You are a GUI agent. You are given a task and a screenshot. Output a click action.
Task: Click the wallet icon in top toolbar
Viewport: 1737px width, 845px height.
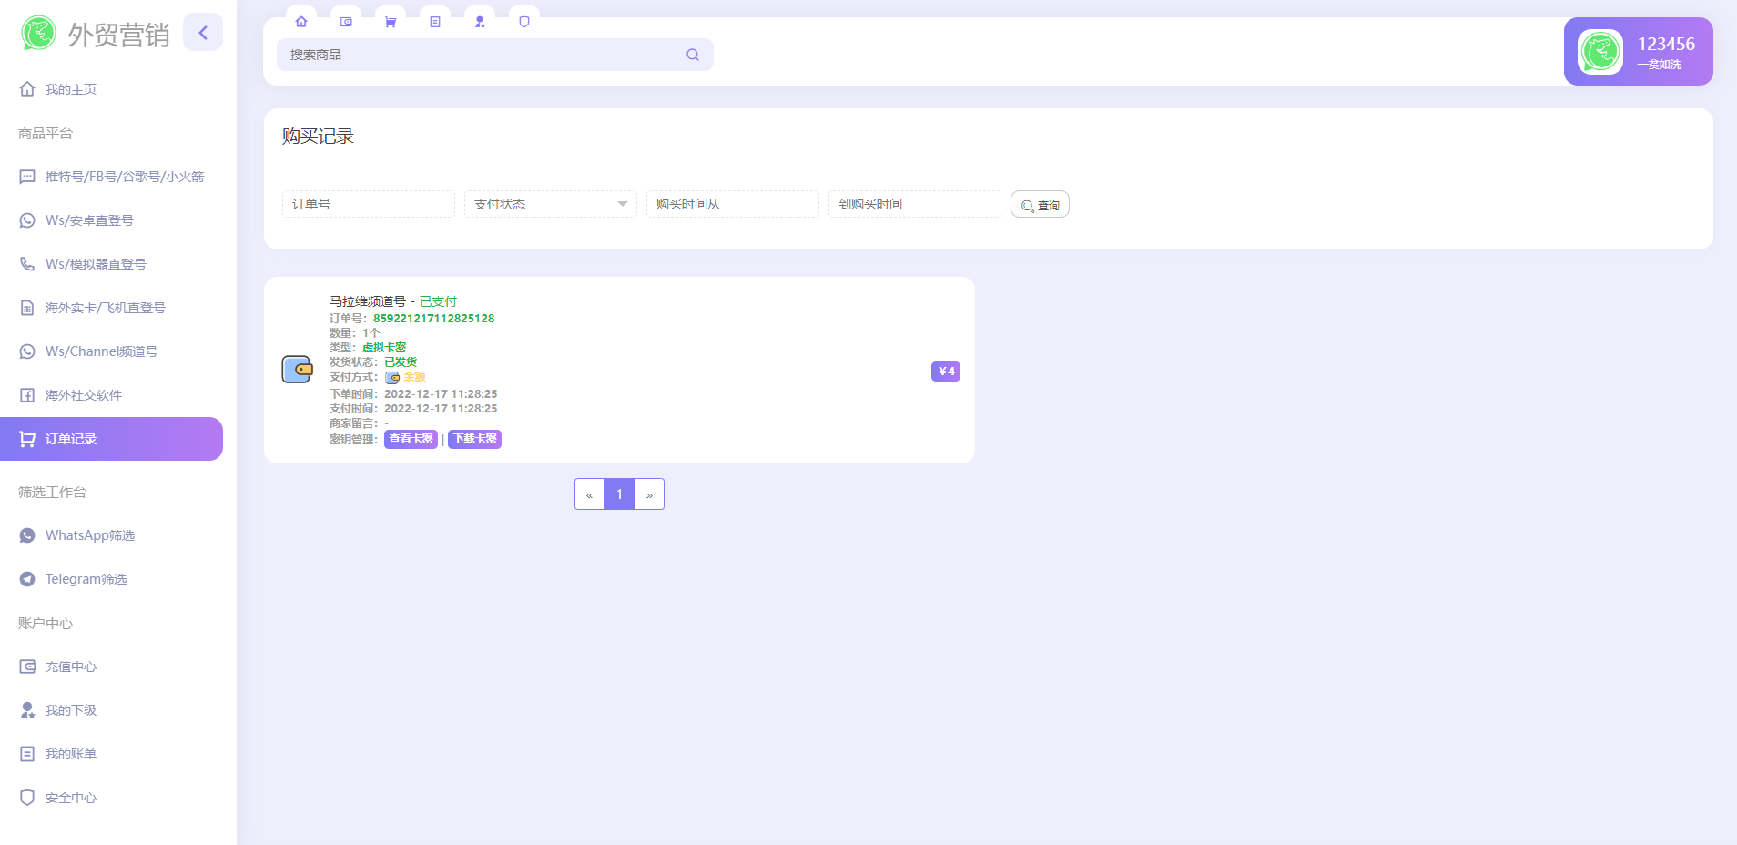[x=346, y=22]
